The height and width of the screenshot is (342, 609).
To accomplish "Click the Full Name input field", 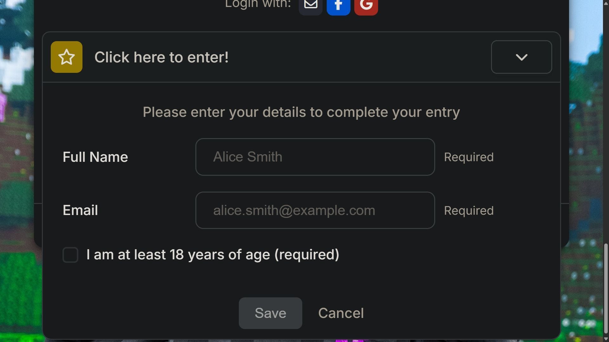I will point(315,157).
